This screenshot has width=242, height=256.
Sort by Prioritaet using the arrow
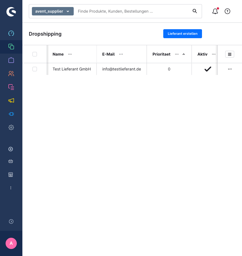coord(184,54)
